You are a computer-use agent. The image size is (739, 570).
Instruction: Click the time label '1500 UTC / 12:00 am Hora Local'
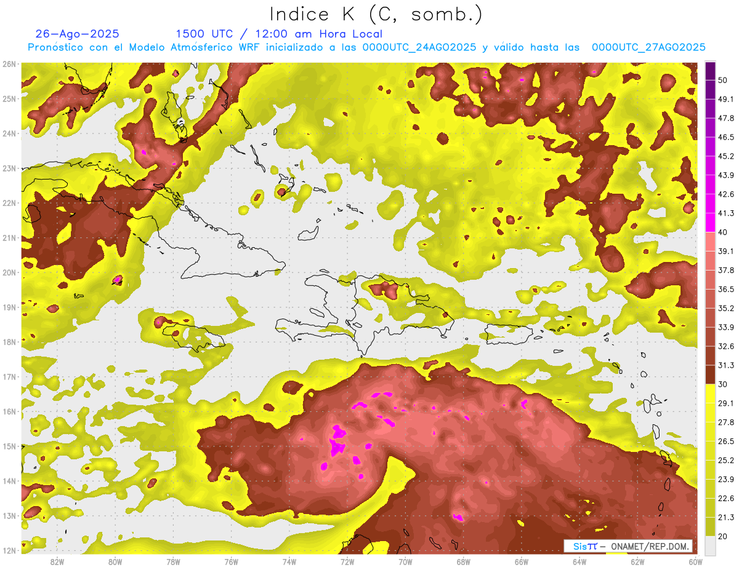(x=279, y=34)
